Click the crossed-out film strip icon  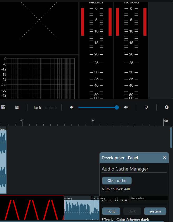[17, 107]
